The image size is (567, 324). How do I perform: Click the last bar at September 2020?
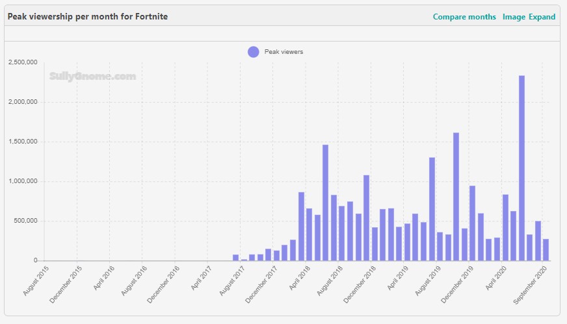(546, 249)
